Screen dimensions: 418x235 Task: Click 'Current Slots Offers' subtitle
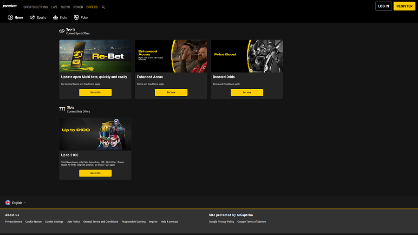pyautogui.click(x=78, y=111)
